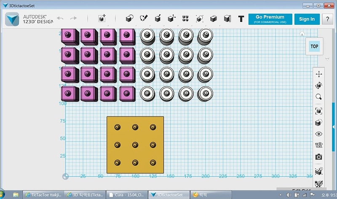The image size is (337, 199).
Task: Switch to the TicTacToe ttakji taskbar window
Action: click(x=43, y=195)
